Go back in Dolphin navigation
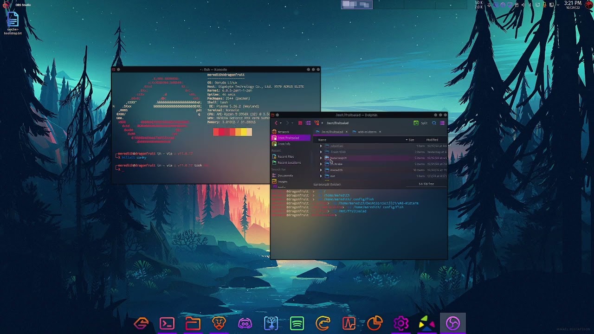 (276, 123)
